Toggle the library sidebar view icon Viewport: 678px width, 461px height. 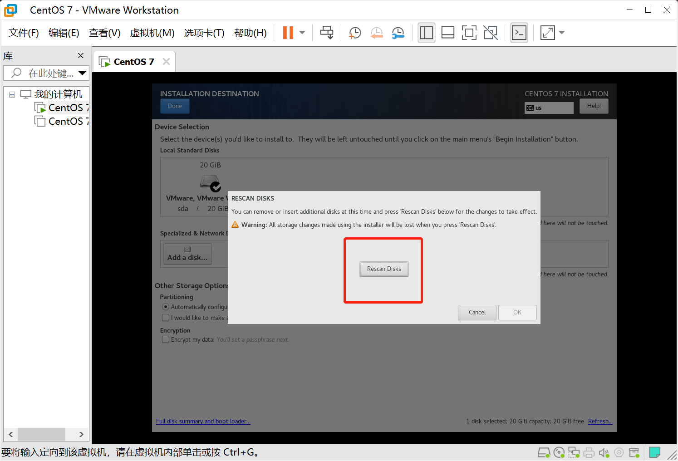tap(427, 33)
